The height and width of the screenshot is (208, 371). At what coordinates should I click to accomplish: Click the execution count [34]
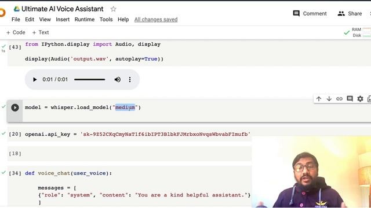(x=15, y=173)
